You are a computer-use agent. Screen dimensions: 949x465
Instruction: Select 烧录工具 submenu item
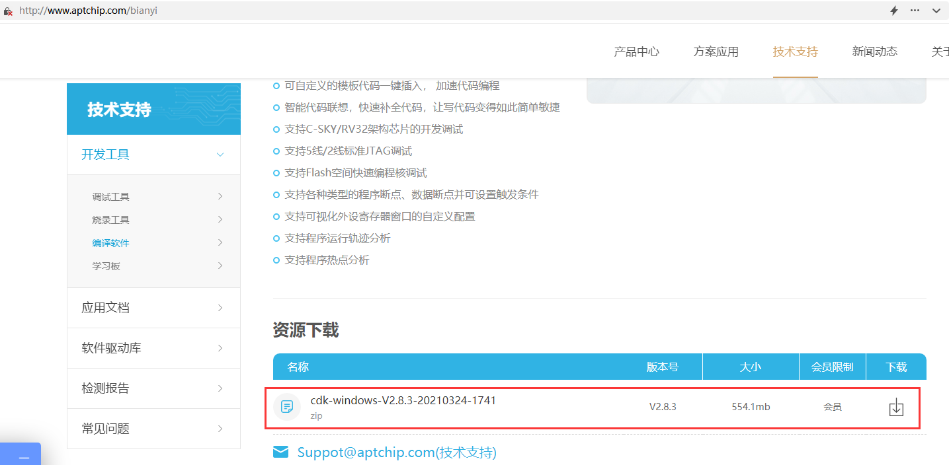[111, 220]
